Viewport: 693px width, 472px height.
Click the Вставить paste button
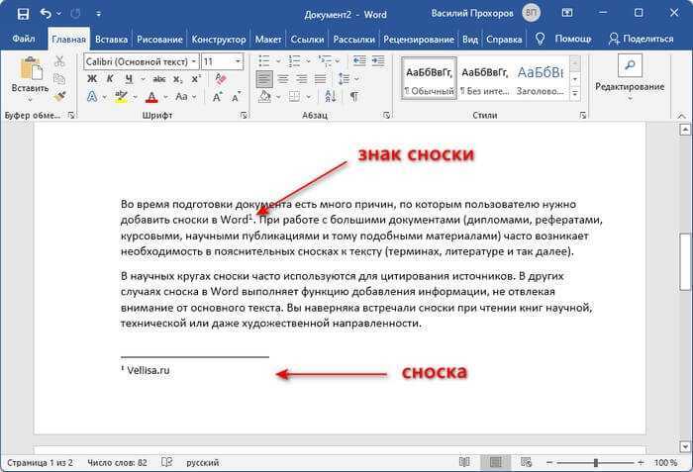[30, 78]
